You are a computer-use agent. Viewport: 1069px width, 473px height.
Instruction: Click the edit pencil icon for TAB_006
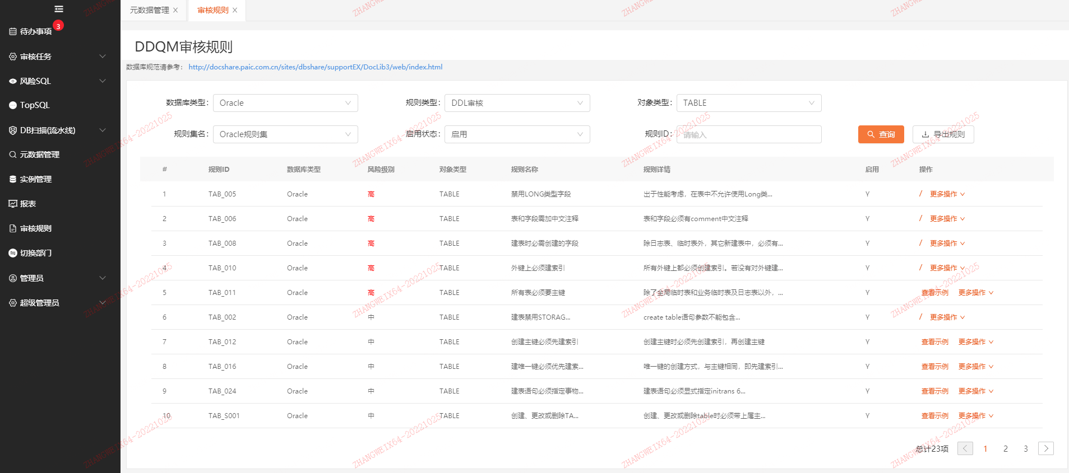coord(920,218)
